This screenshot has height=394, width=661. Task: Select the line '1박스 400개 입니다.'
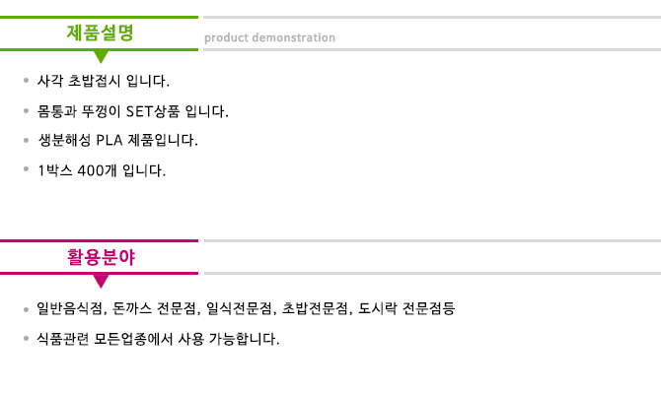coord(102,170)
